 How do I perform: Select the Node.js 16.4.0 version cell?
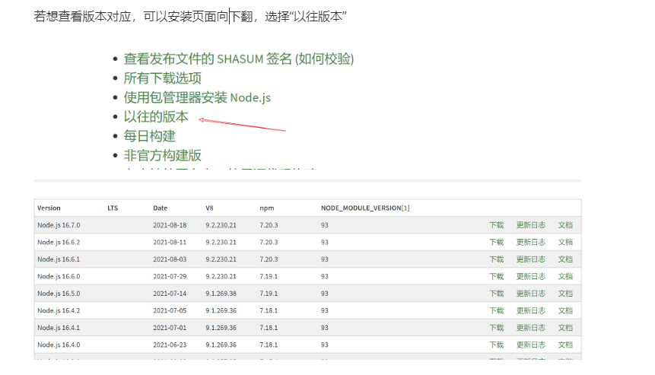(x=59, y=345)
